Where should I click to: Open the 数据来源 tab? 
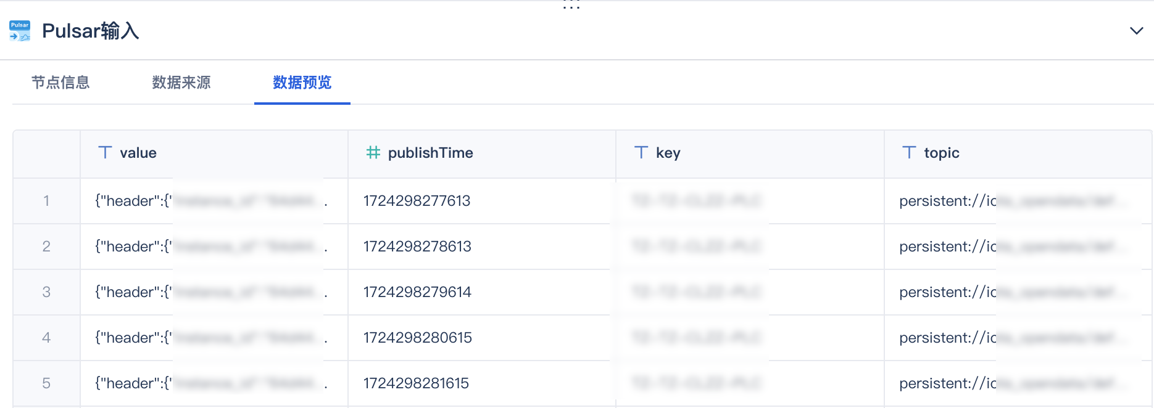click(x=181, y=83)
